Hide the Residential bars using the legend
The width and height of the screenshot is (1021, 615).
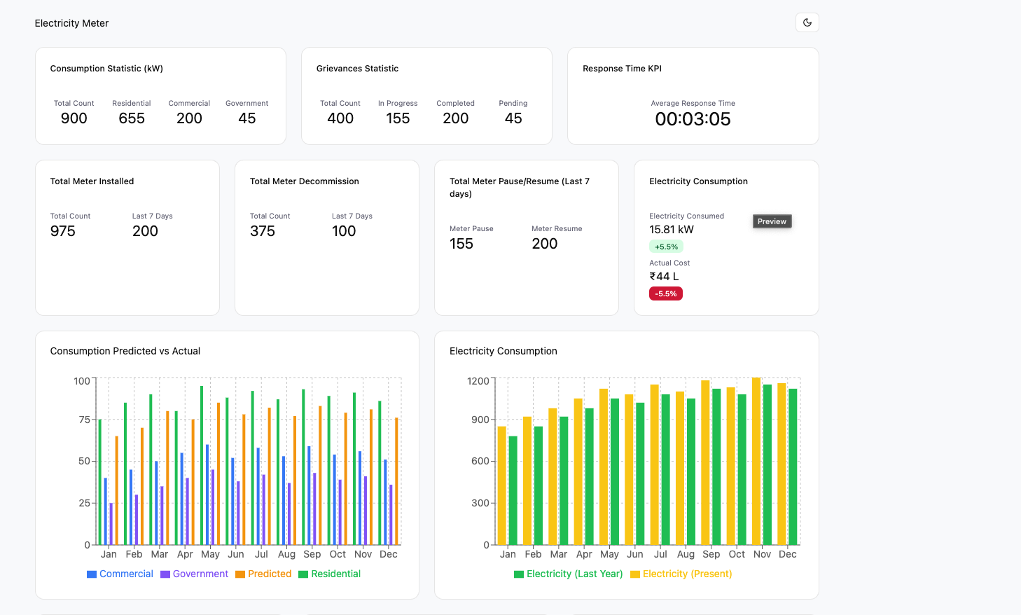pos(335,574)
